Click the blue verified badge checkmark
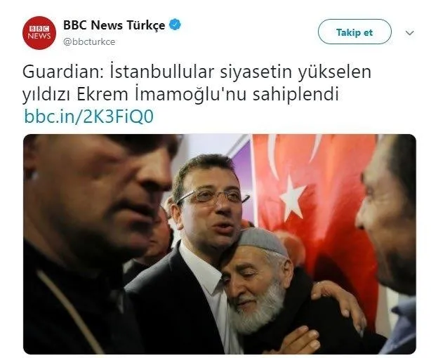This screenshot has height=358, width=431. 175,25
